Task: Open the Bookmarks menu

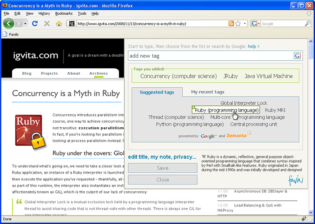Action: (x=63, y=13)
